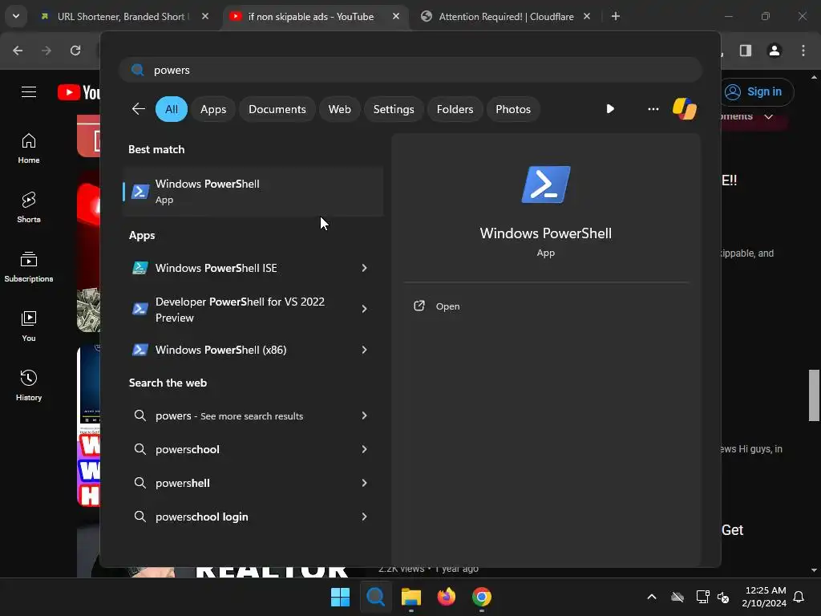This screenshot has width=821, height=616.
Task: Select the Apps filter tab
Action: pos(213,109)
